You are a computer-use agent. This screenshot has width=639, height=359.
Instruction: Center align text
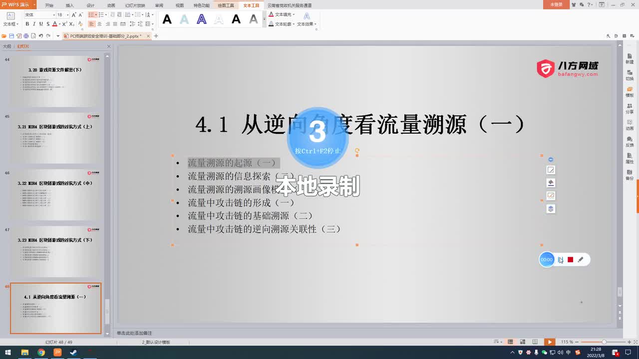tap(99, 24)
